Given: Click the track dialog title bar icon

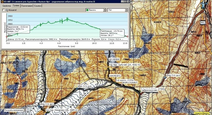Looking at the screenshot, I should tap(2, 2).
